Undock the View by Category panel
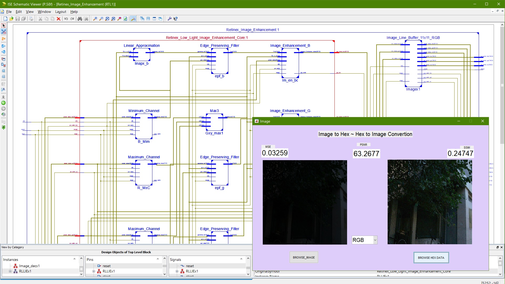 click(497, 247)
